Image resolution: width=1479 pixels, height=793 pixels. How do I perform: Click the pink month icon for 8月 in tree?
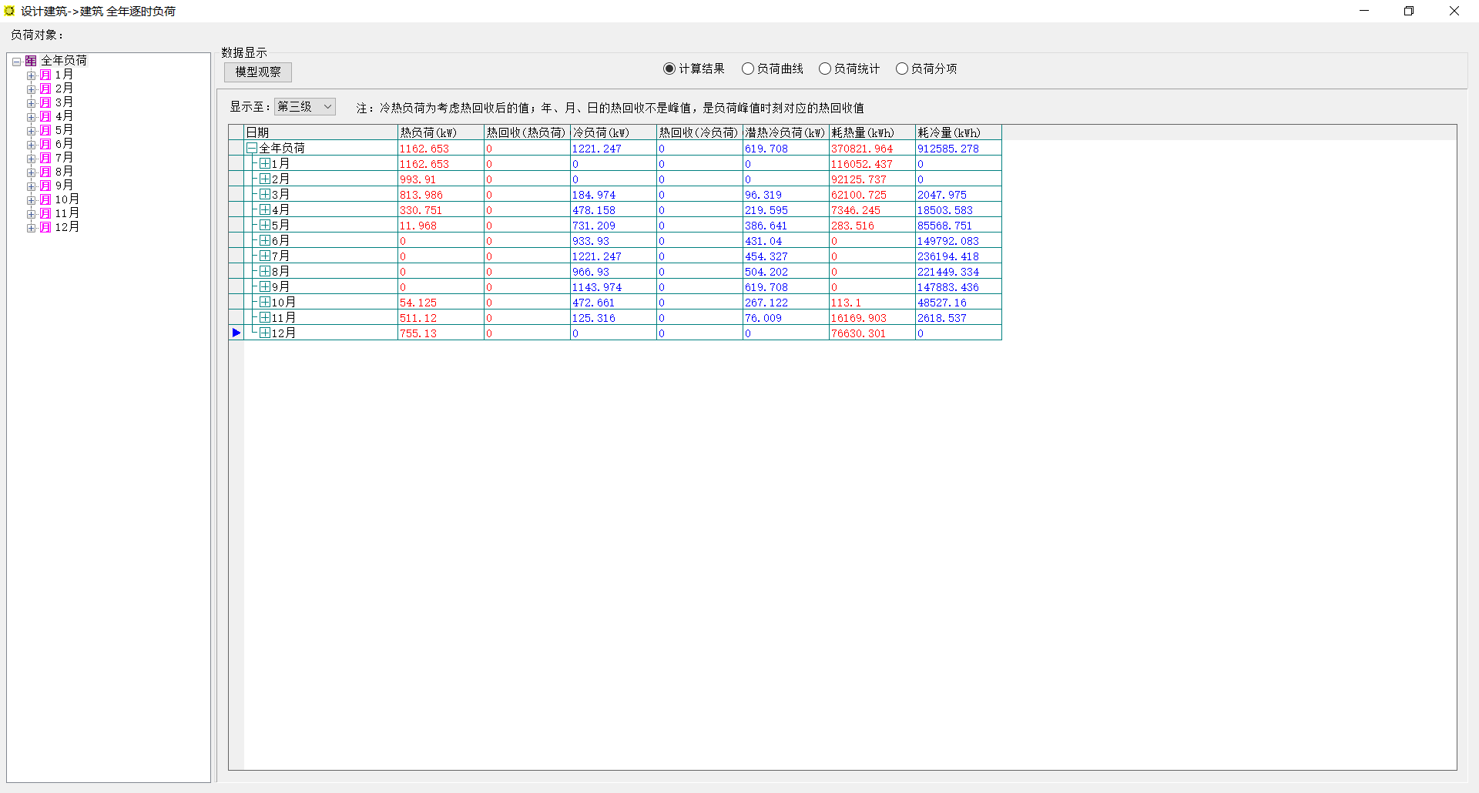click(x=45, y=172)
